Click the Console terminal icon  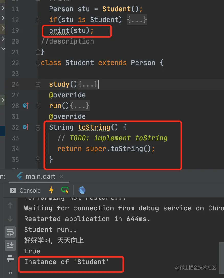[x=13, y=190]
